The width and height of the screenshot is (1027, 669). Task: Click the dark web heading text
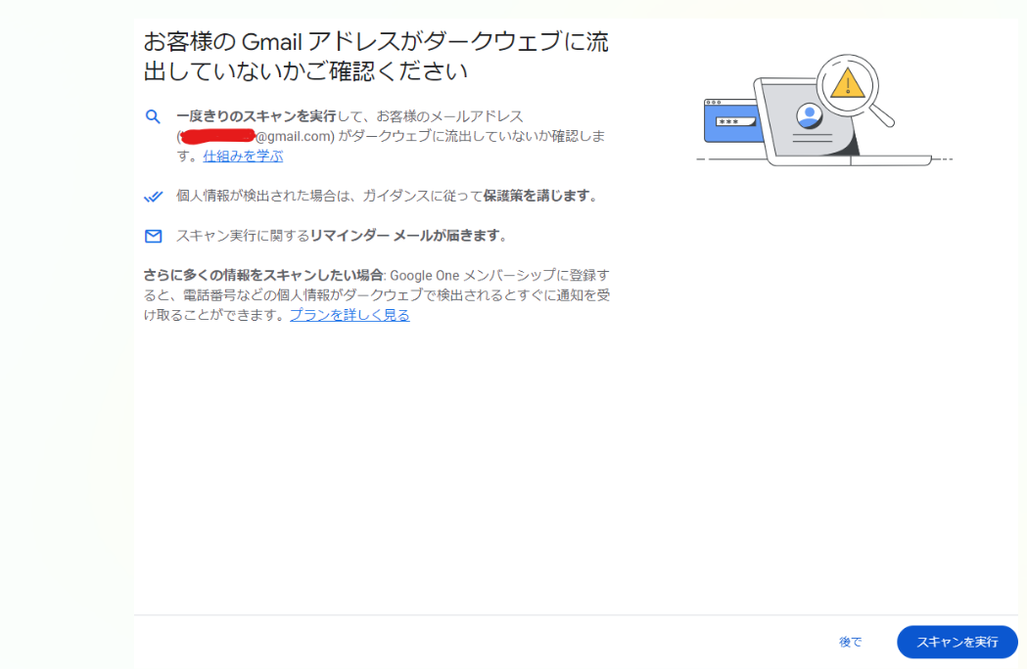[x=376, y=56]
